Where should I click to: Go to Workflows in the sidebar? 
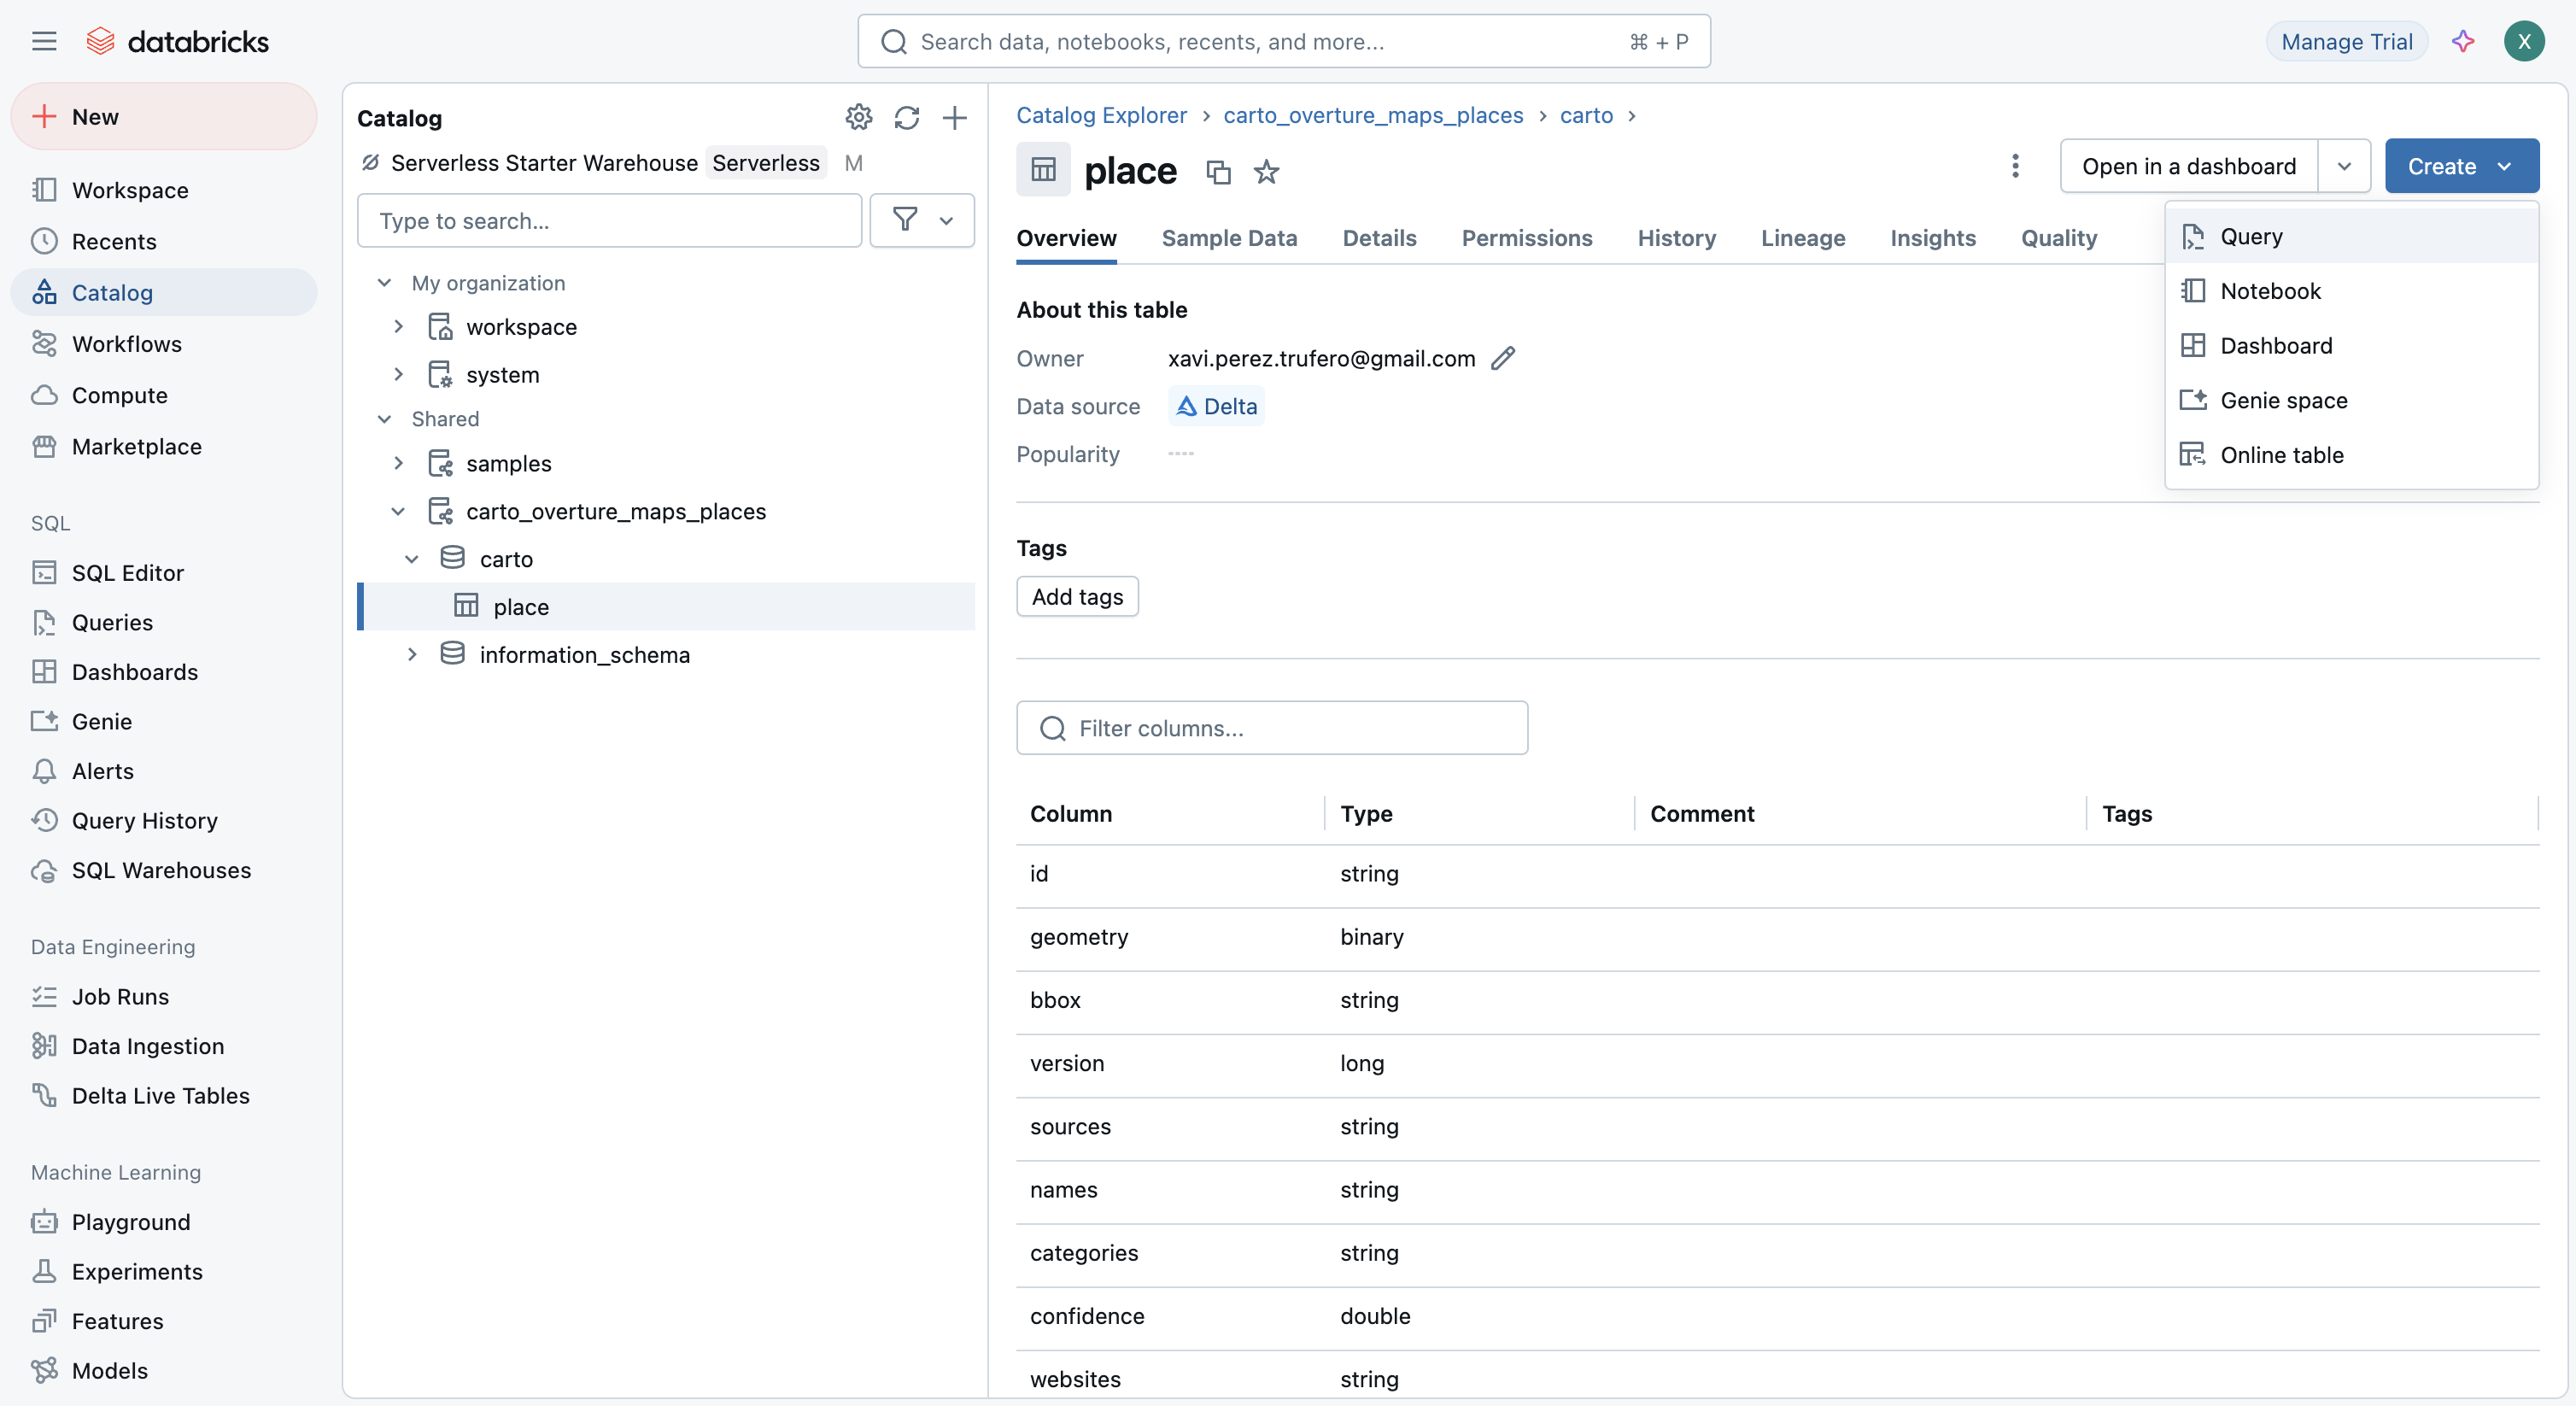[164, 343]
